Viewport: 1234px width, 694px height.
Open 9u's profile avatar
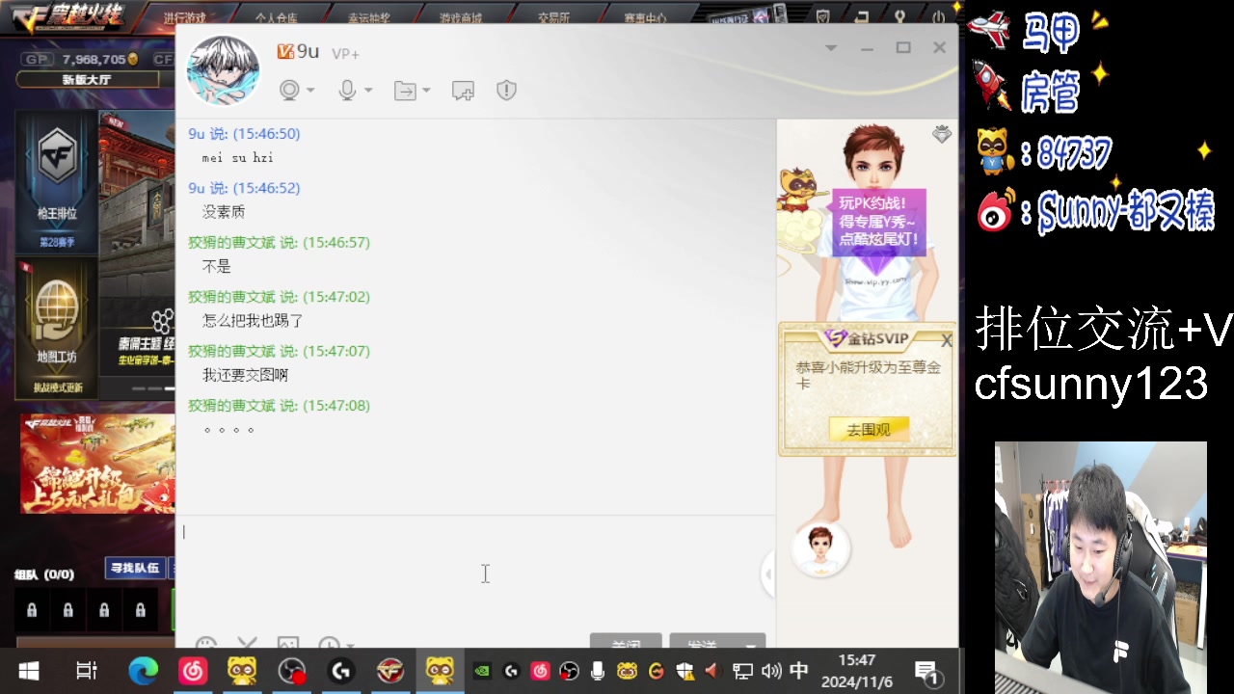click(x=224, y=69)
